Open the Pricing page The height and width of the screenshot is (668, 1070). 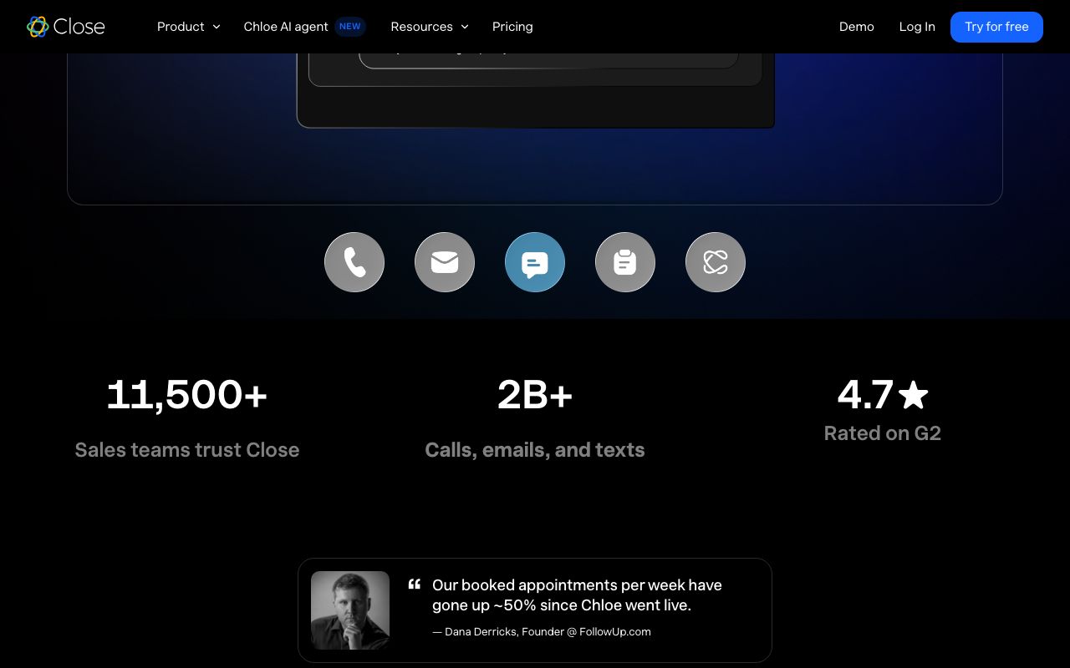click(512, 27)
